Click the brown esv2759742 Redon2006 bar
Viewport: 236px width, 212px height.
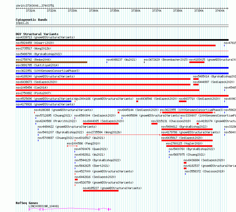pyautogui.click(x=51, y=62)
